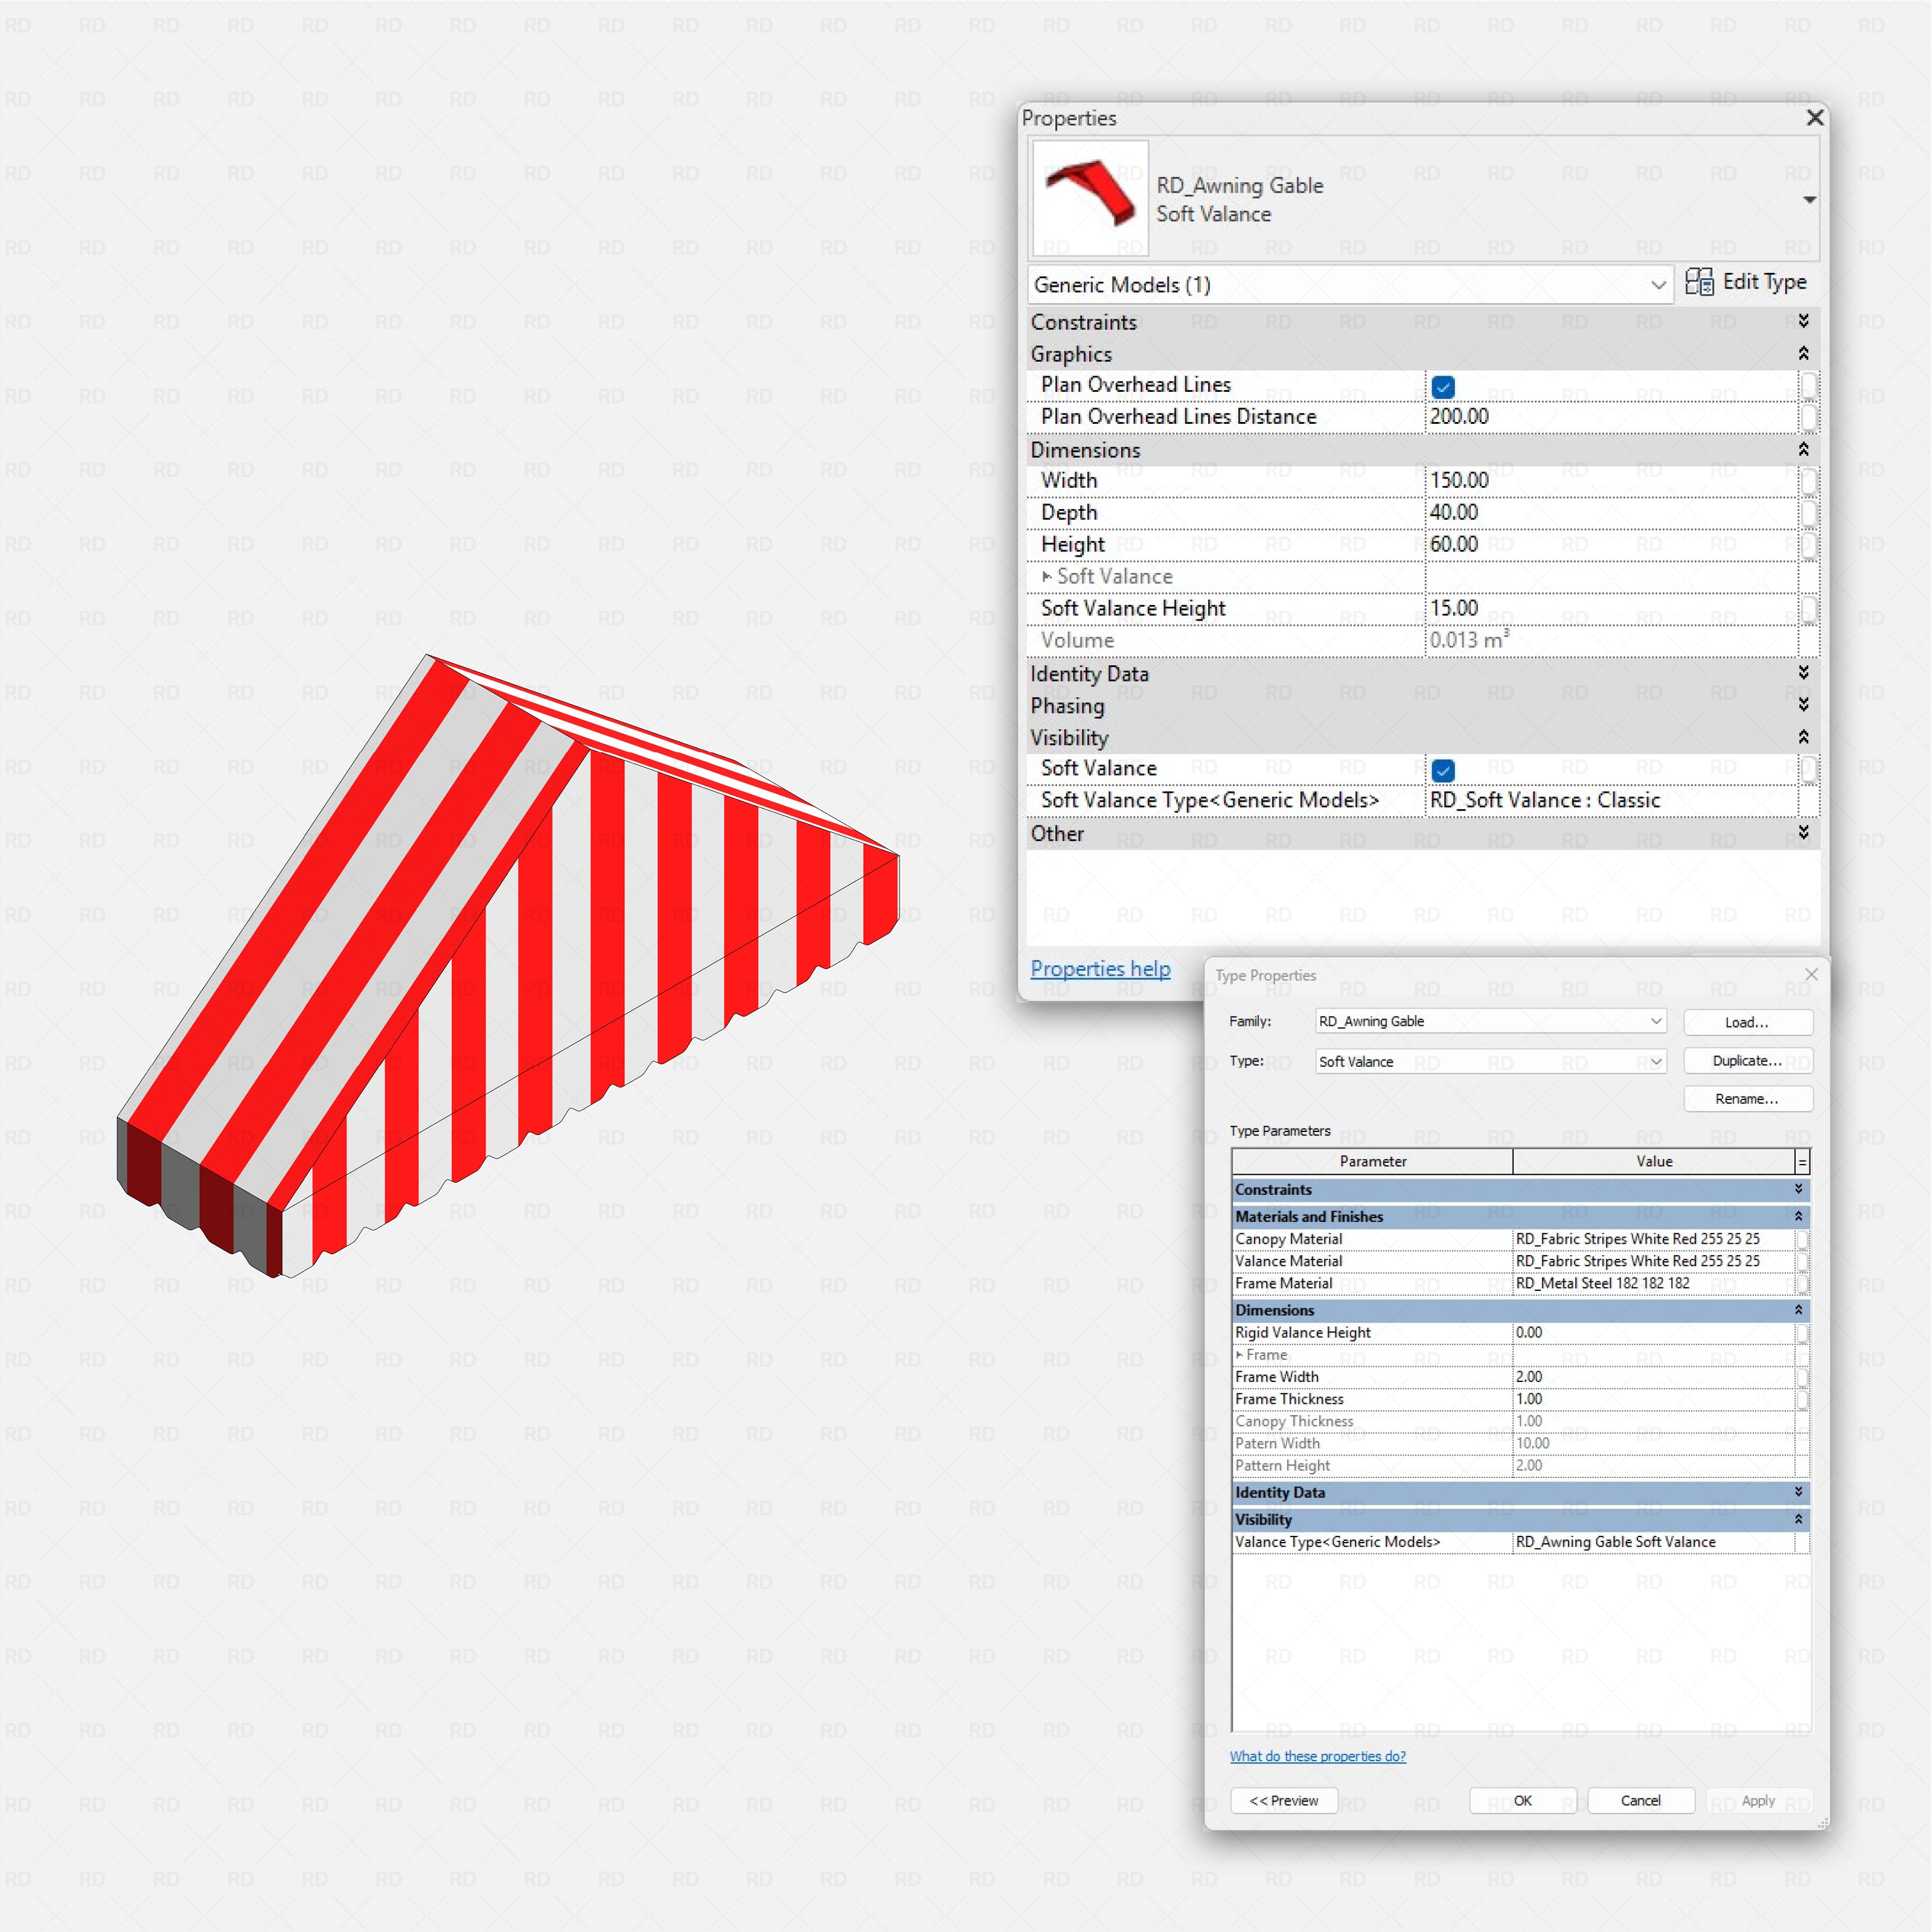Click associate button beside Plan Overhead Lines
Screen dimensions: 1932x1932
tap(1808, 385)
